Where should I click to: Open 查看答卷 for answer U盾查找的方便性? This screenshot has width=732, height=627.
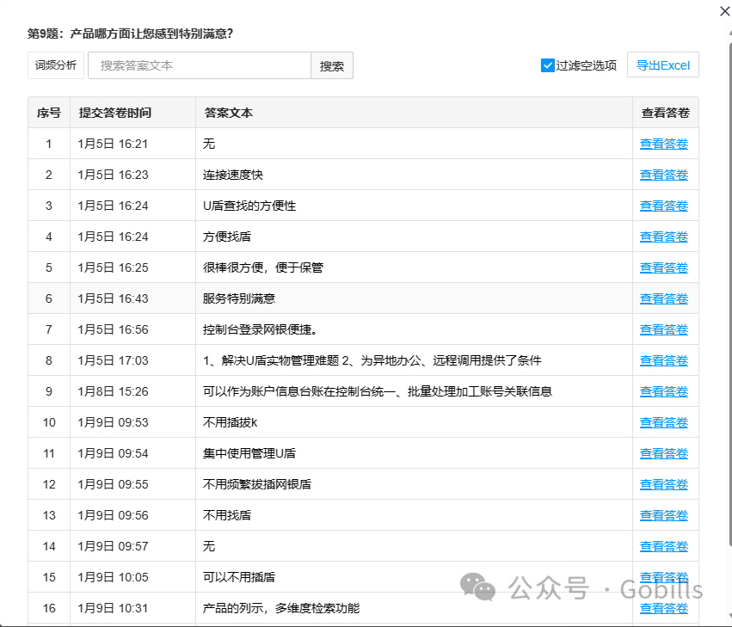[663, 206]
